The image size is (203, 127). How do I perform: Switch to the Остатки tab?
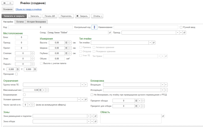coord(20,22)
